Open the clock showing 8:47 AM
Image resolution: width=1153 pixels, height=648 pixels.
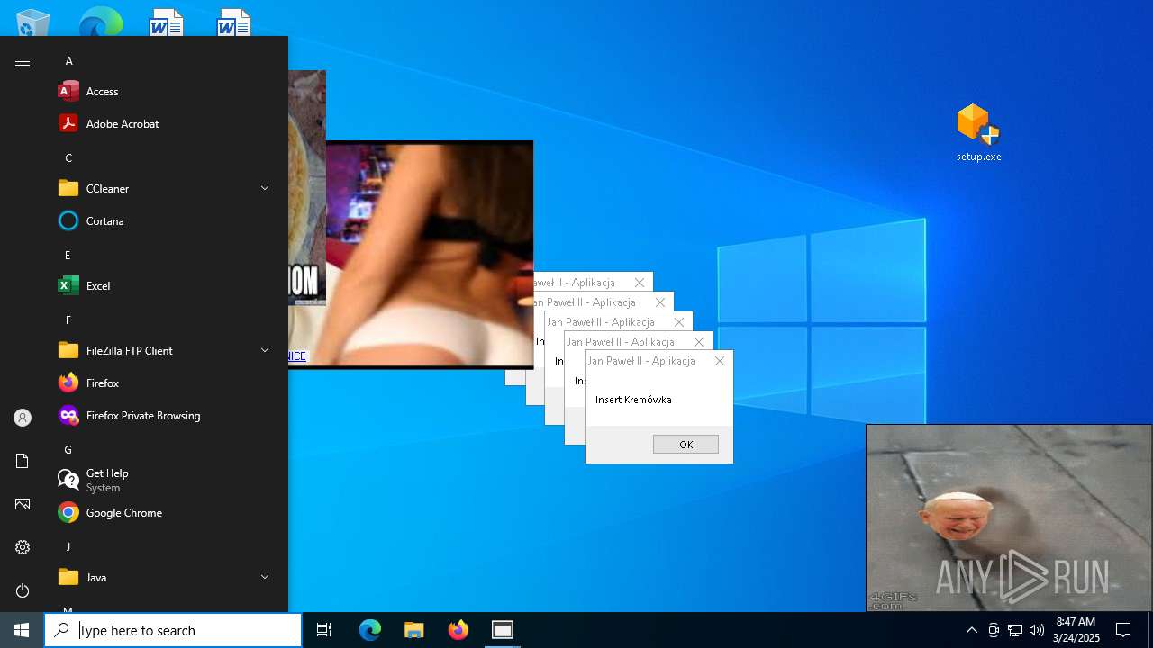pyautogui.click(x=1076, y=630)
